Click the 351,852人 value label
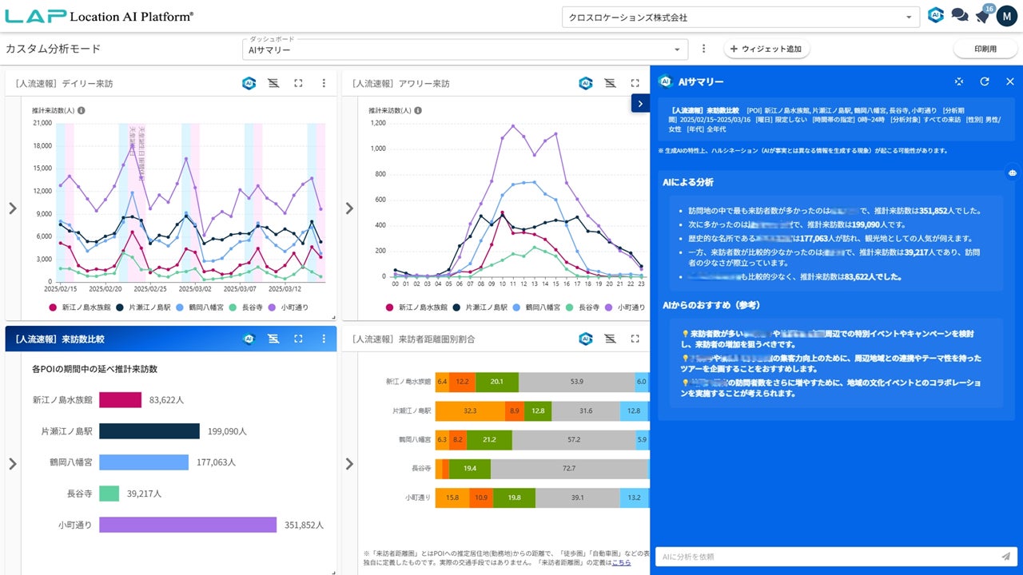 304,525
